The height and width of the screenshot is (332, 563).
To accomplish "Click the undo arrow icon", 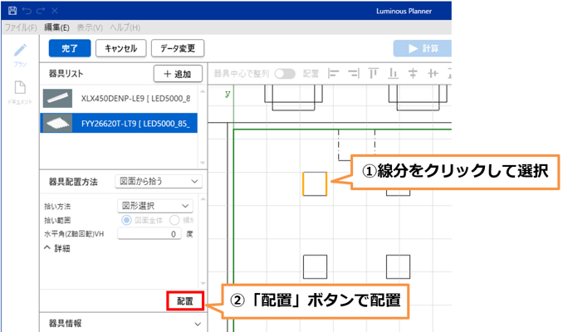I will 26,12.
